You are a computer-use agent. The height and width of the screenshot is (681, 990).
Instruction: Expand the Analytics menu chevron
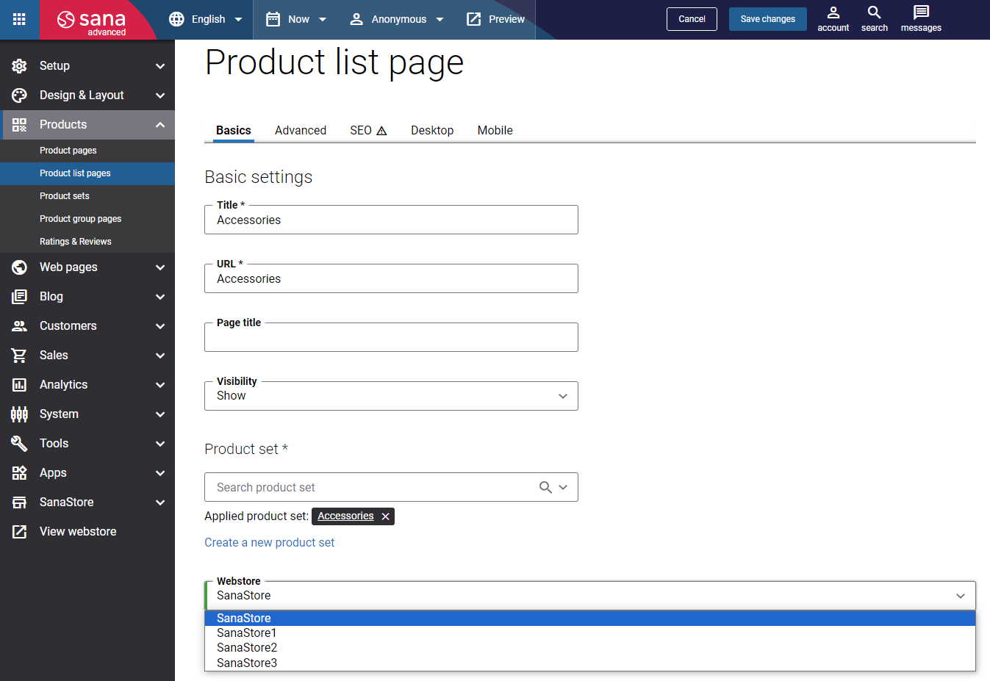coord(160,385)
